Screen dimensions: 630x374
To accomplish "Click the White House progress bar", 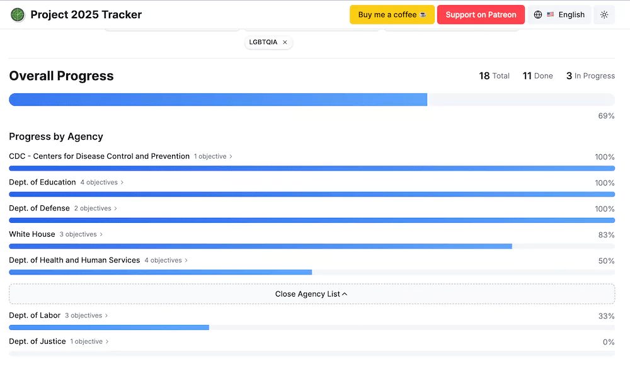I will [311, 246].
